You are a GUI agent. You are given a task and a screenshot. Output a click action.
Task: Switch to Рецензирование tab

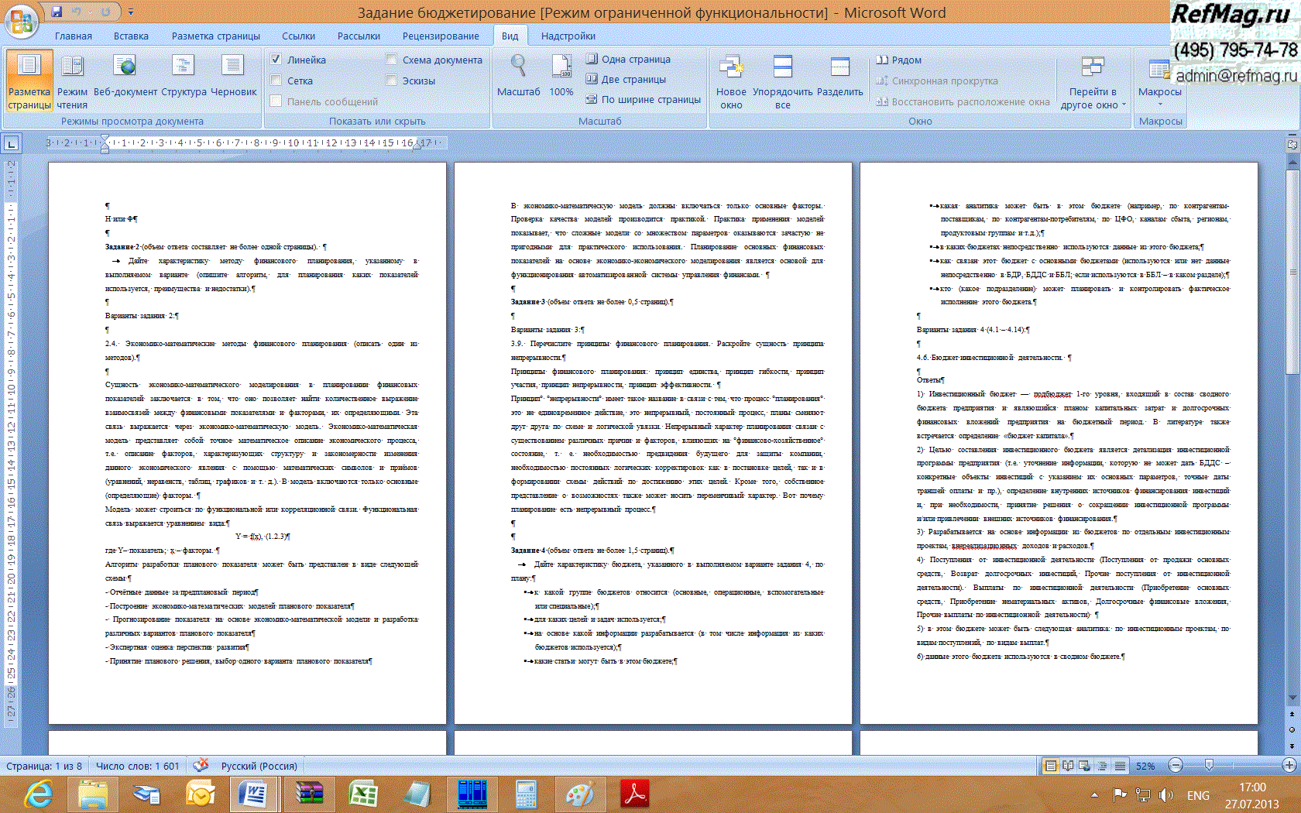pyautogui.click(x=441, y=36)
